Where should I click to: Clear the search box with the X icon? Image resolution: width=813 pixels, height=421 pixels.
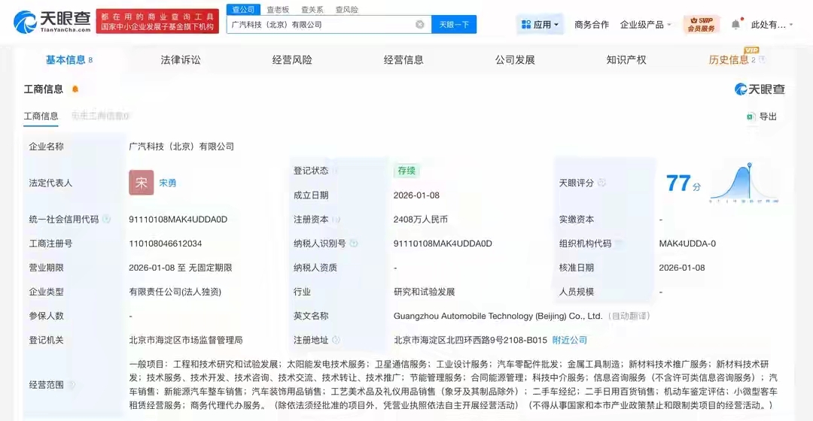[420, 24]
